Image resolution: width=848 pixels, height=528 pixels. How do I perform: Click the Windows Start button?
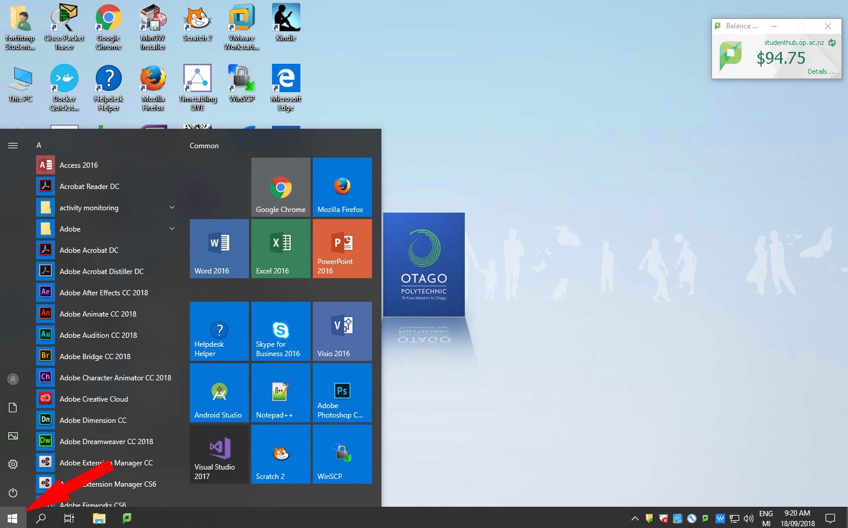pos(13,518)
